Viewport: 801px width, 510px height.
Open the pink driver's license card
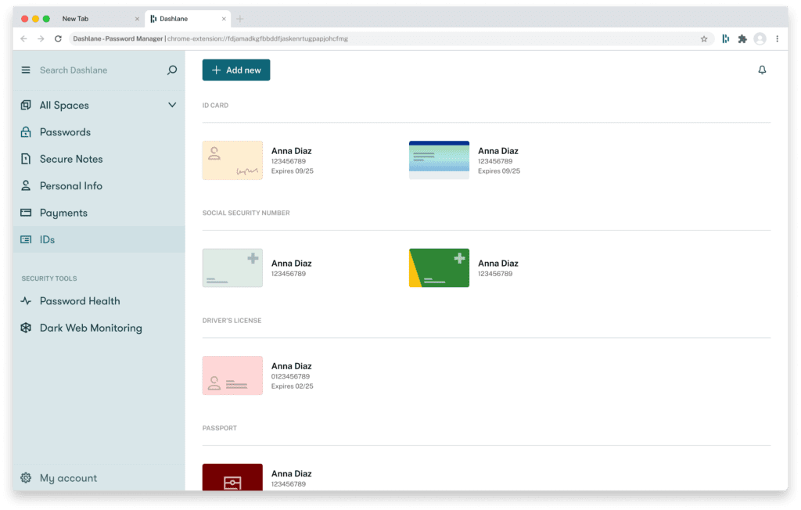[232, 375]
